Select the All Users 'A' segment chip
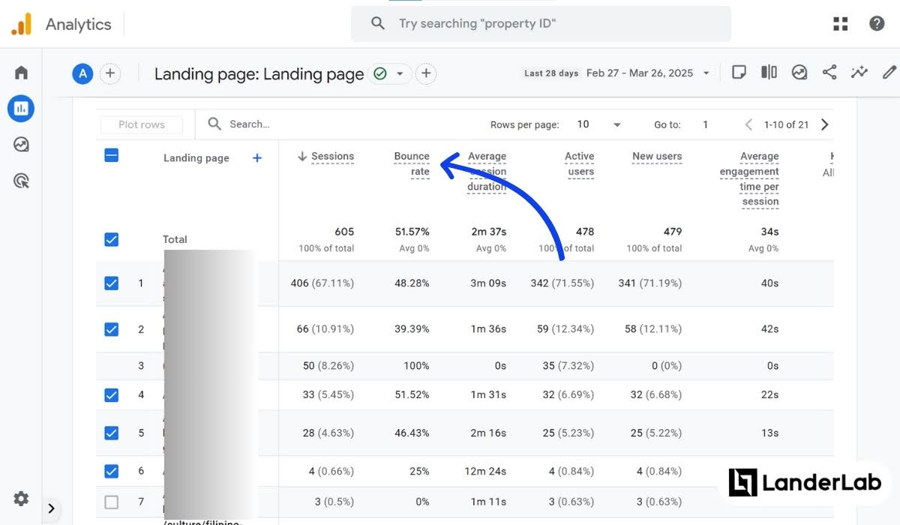Image resolution: width=900 pixels, height=525 pixels. pos(82,73)
